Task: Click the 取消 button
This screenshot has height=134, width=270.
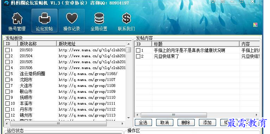Action: tap(165, 122)
